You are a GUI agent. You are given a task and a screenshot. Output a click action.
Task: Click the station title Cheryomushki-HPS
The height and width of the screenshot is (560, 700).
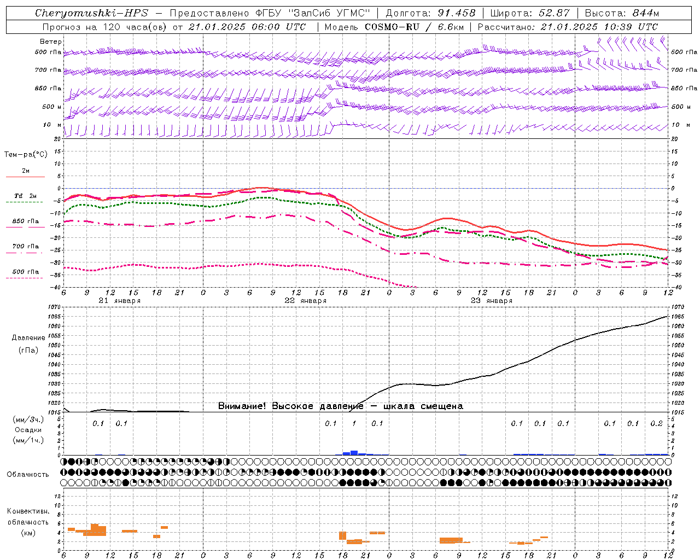pyautogui.click(x=91, y=13)
